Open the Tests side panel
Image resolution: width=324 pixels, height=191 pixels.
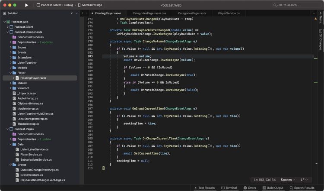pos(321,17)
